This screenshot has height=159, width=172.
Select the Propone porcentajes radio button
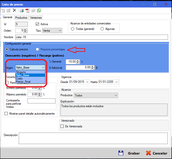(37, 49)
